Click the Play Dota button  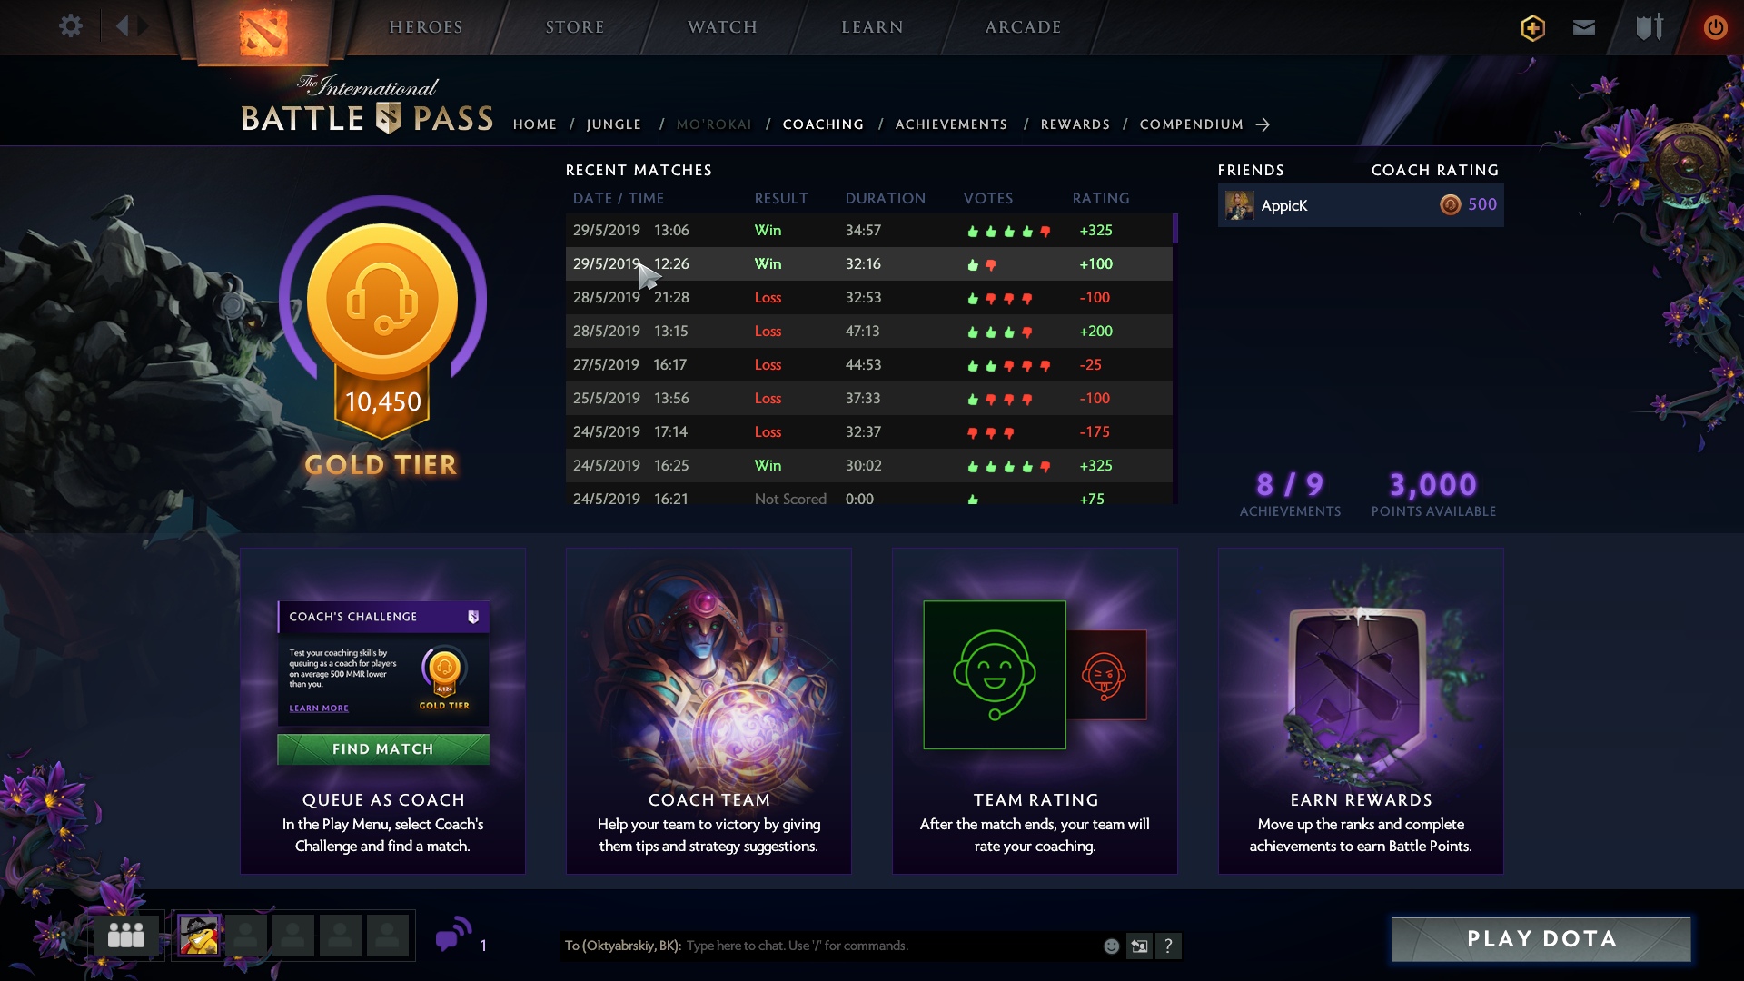pos(1541,939)
